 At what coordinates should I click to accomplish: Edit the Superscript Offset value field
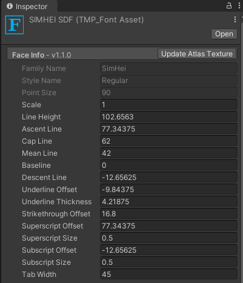[x=168, y=226]
